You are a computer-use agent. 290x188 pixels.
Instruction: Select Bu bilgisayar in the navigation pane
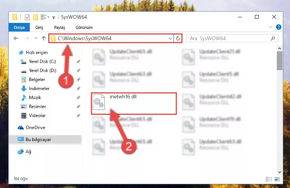45,140
